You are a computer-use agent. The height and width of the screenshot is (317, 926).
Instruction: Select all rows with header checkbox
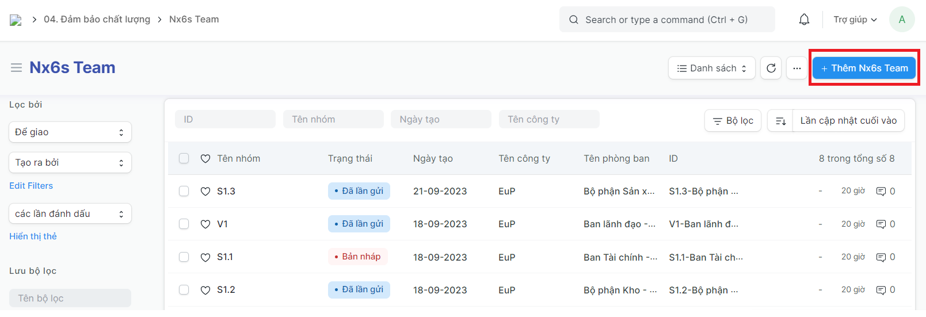coord(184,158)
